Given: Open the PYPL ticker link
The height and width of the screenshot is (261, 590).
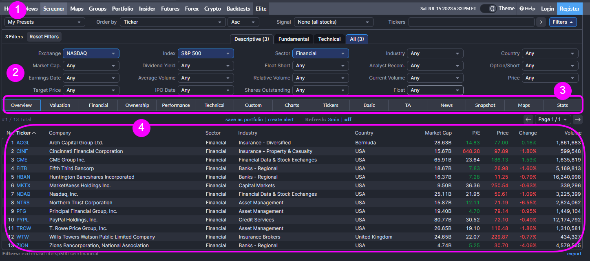Looking at the screenshot, I should pyautogui.click(x=23, y=220).
